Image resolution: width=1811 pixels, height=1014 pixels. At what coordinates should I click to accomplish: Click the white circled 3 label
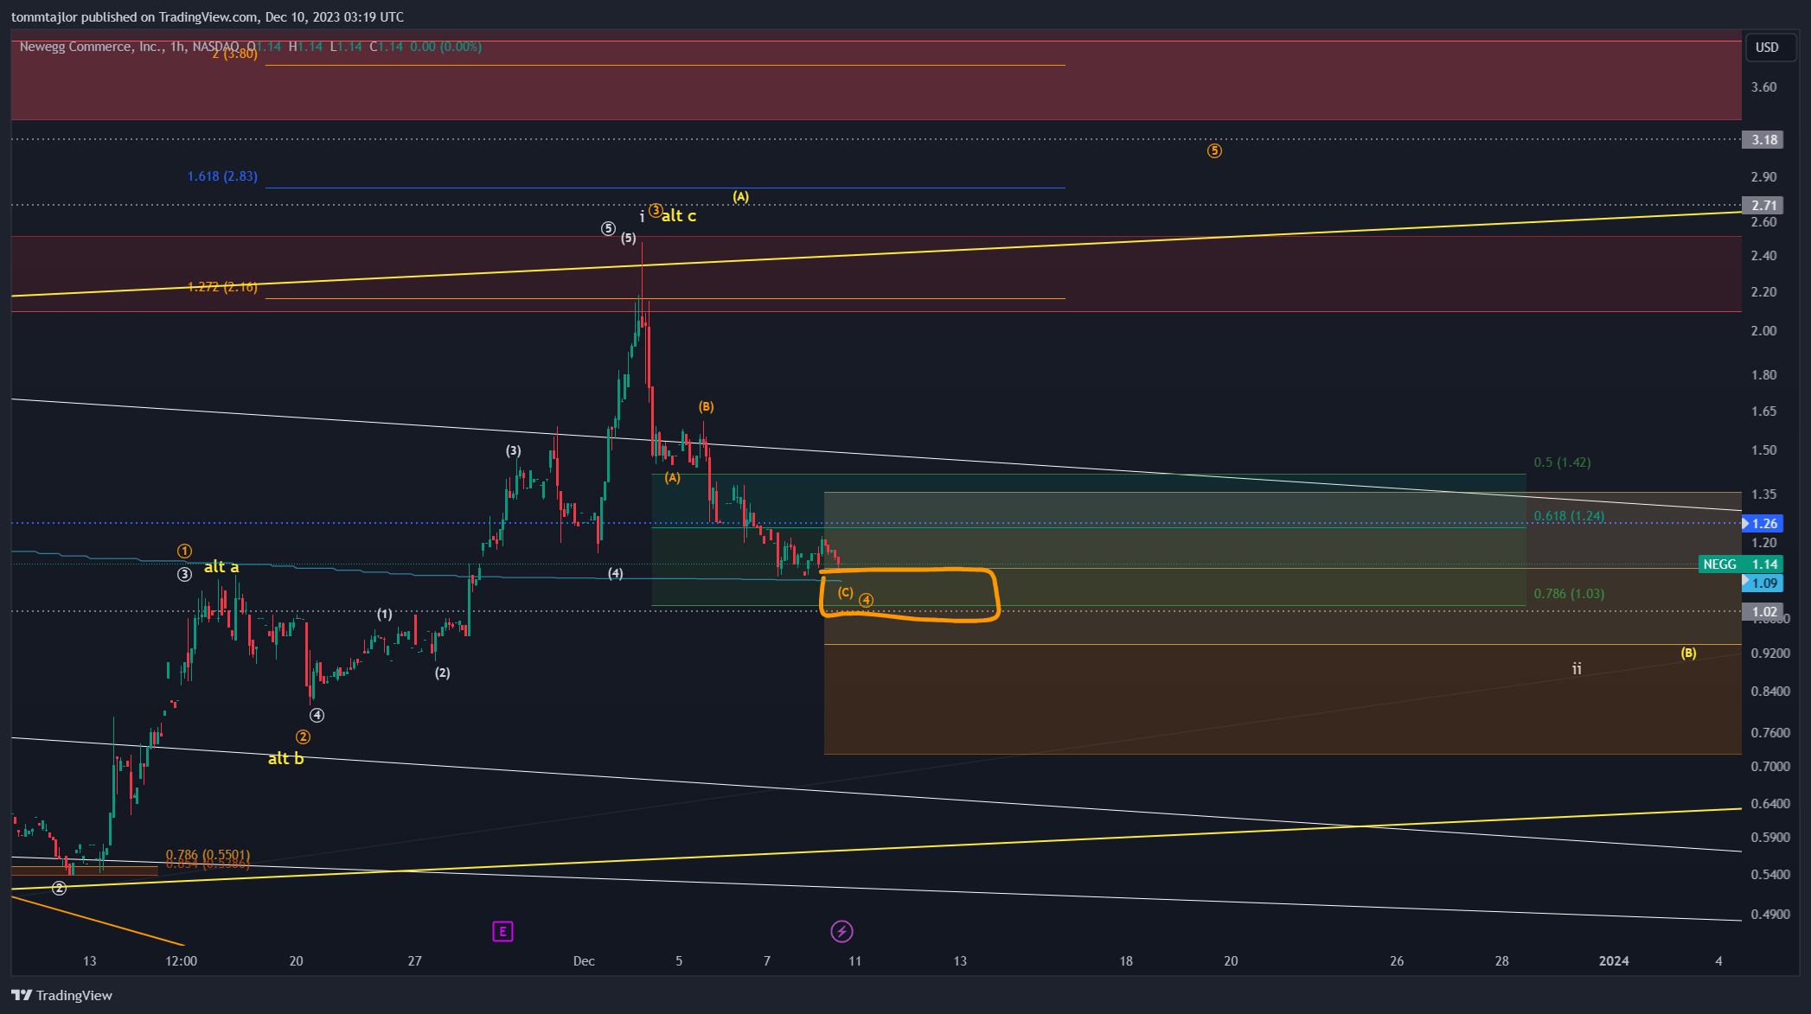coord(184,574)
